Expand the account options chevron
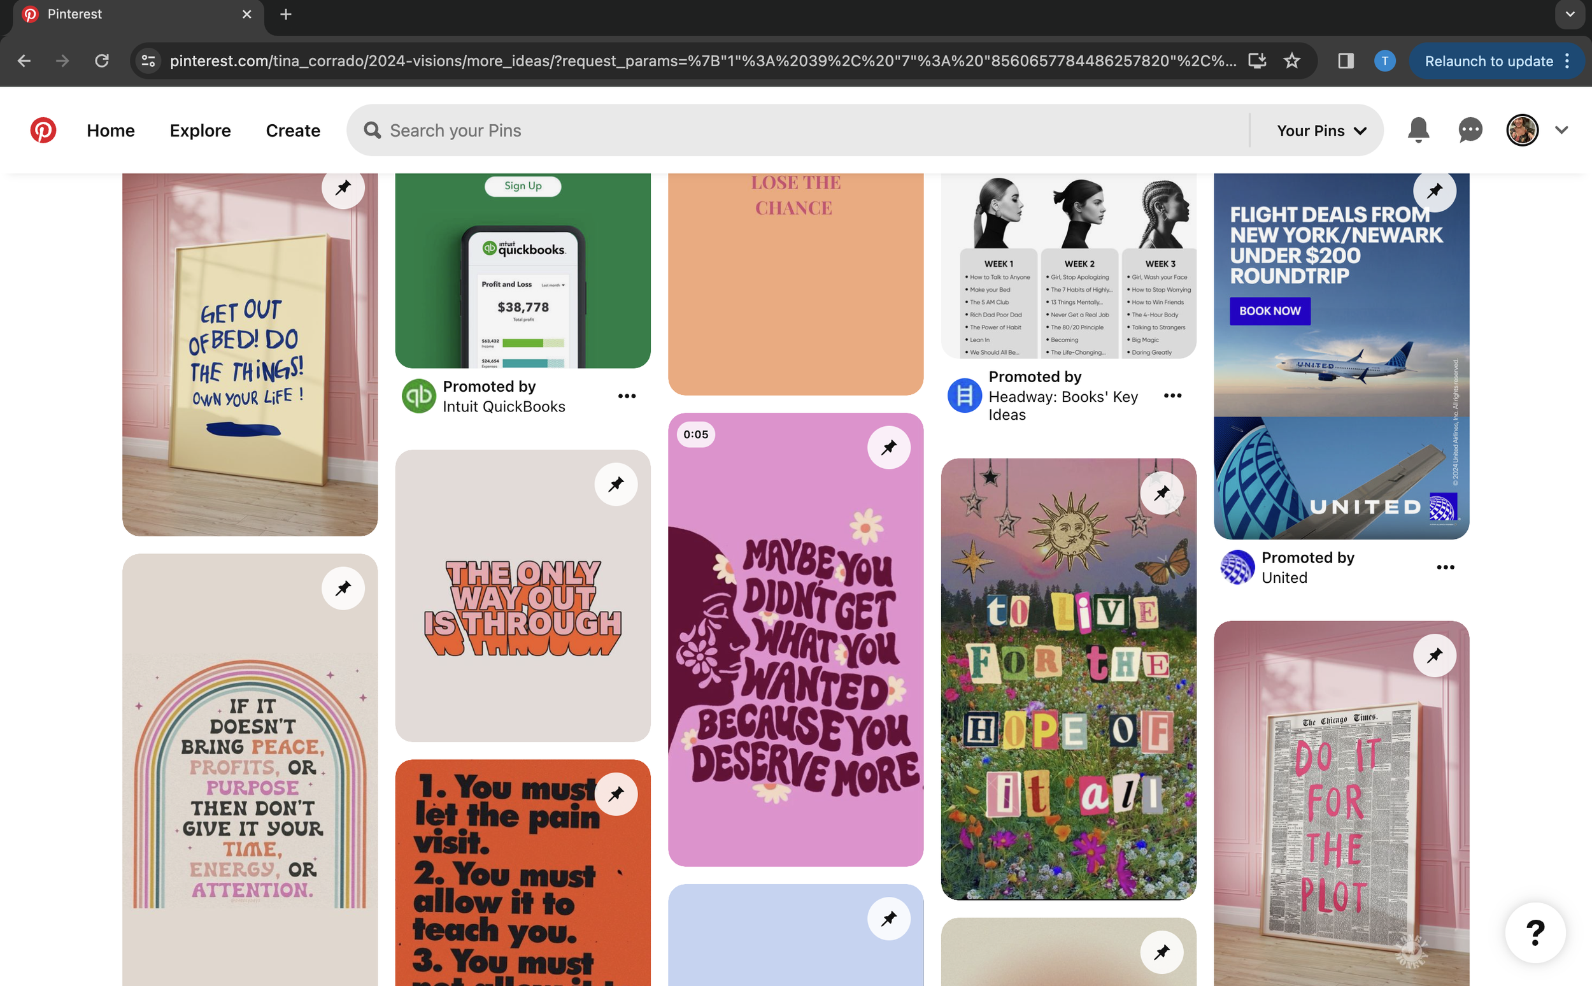This screenshot has width=1592, height=986. click(1561, 130)
